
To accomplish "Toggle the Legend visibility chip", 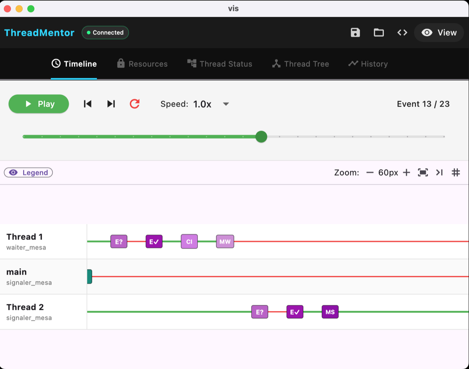I will 28,172.
